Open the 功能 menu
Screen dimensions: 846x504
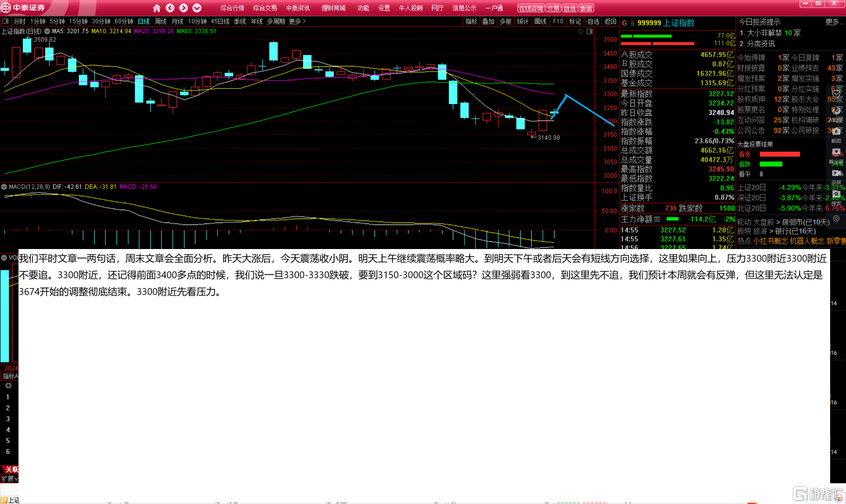point(363,8)
